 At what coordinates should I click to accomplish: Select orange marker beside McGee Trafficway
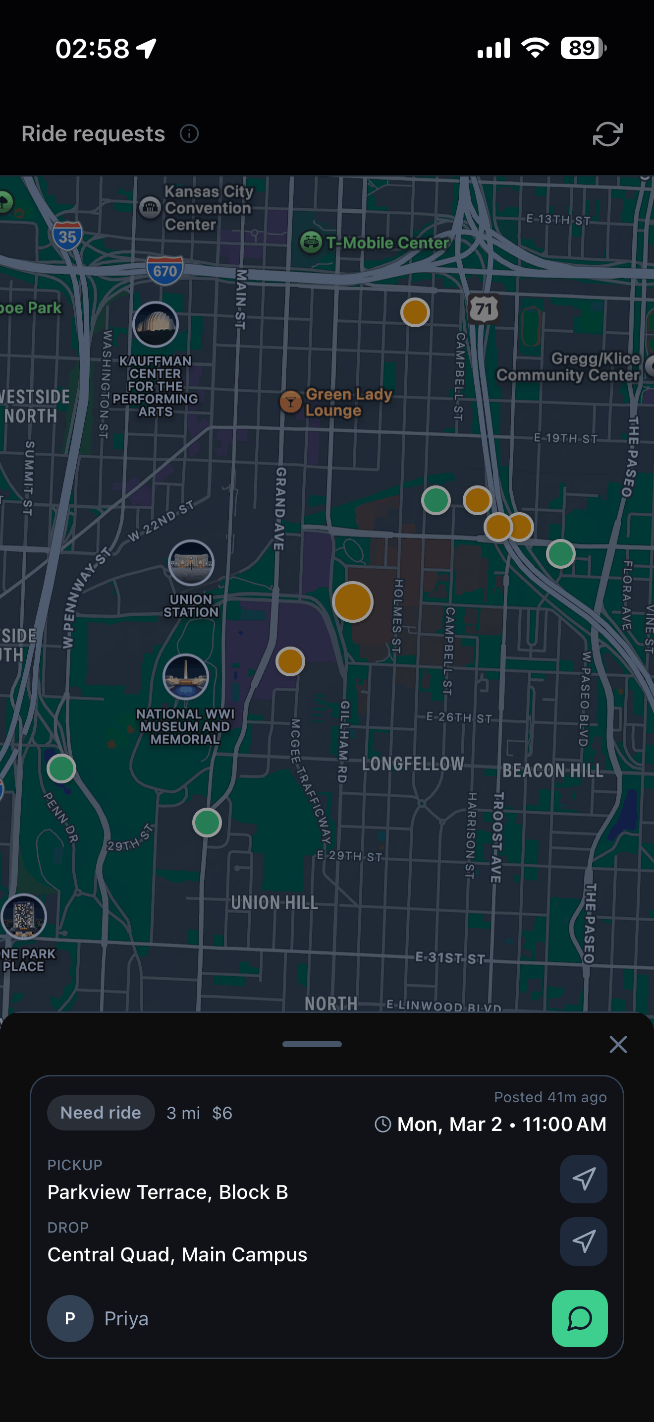click(x=290, y=661)
